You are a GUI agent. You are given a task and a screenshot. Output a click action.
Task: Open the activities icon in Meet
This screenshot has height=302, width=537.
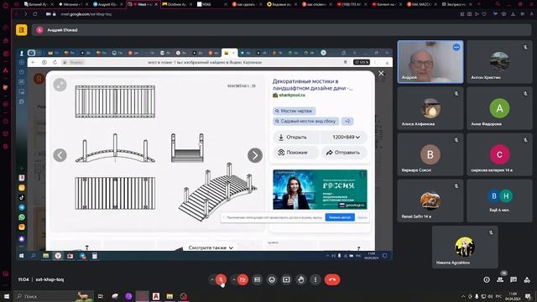click(527, 279)
